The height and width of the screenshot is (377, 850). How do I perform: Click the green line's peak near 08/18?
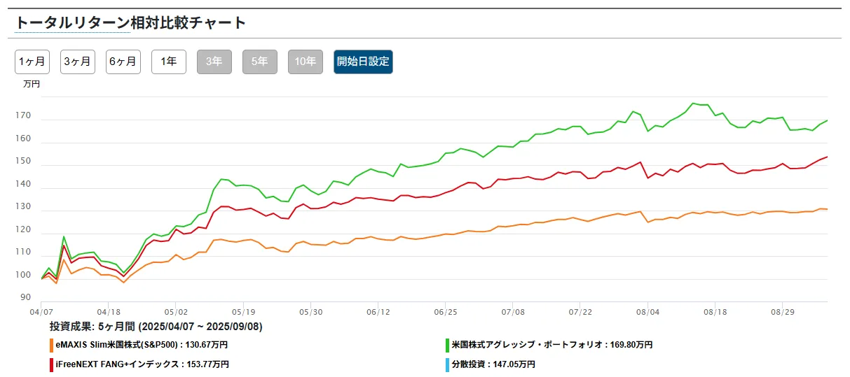click(x=693, y=104)
